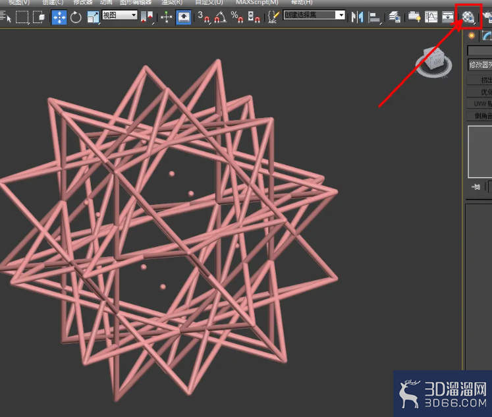Open the 自定义(U) menu
Image resolution: width=492 pixels, height=417 pixels.
[209, 3]
